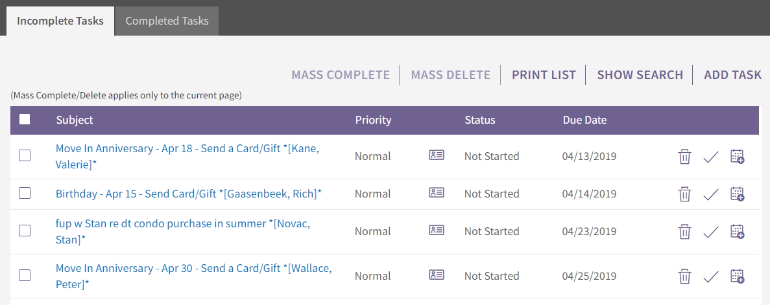This screenshot has height=305, width=770.
Task: Click the ADD TASK button
Action: (732, 75)
